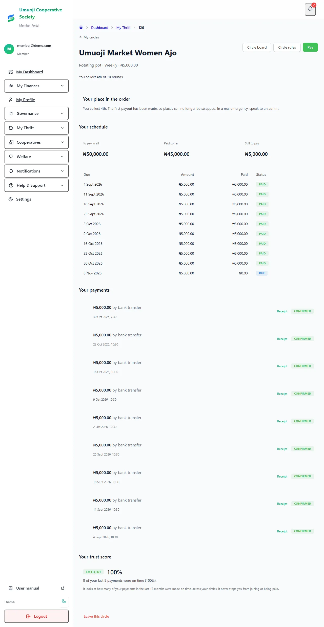Screen dimensions: 324x627
Task: Click the Welfare heart icon
Action: [11, 157]
